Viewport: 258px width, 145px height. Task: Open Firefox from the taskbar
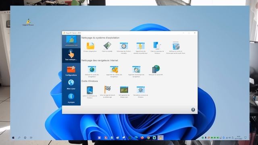[x=142, y=138]
